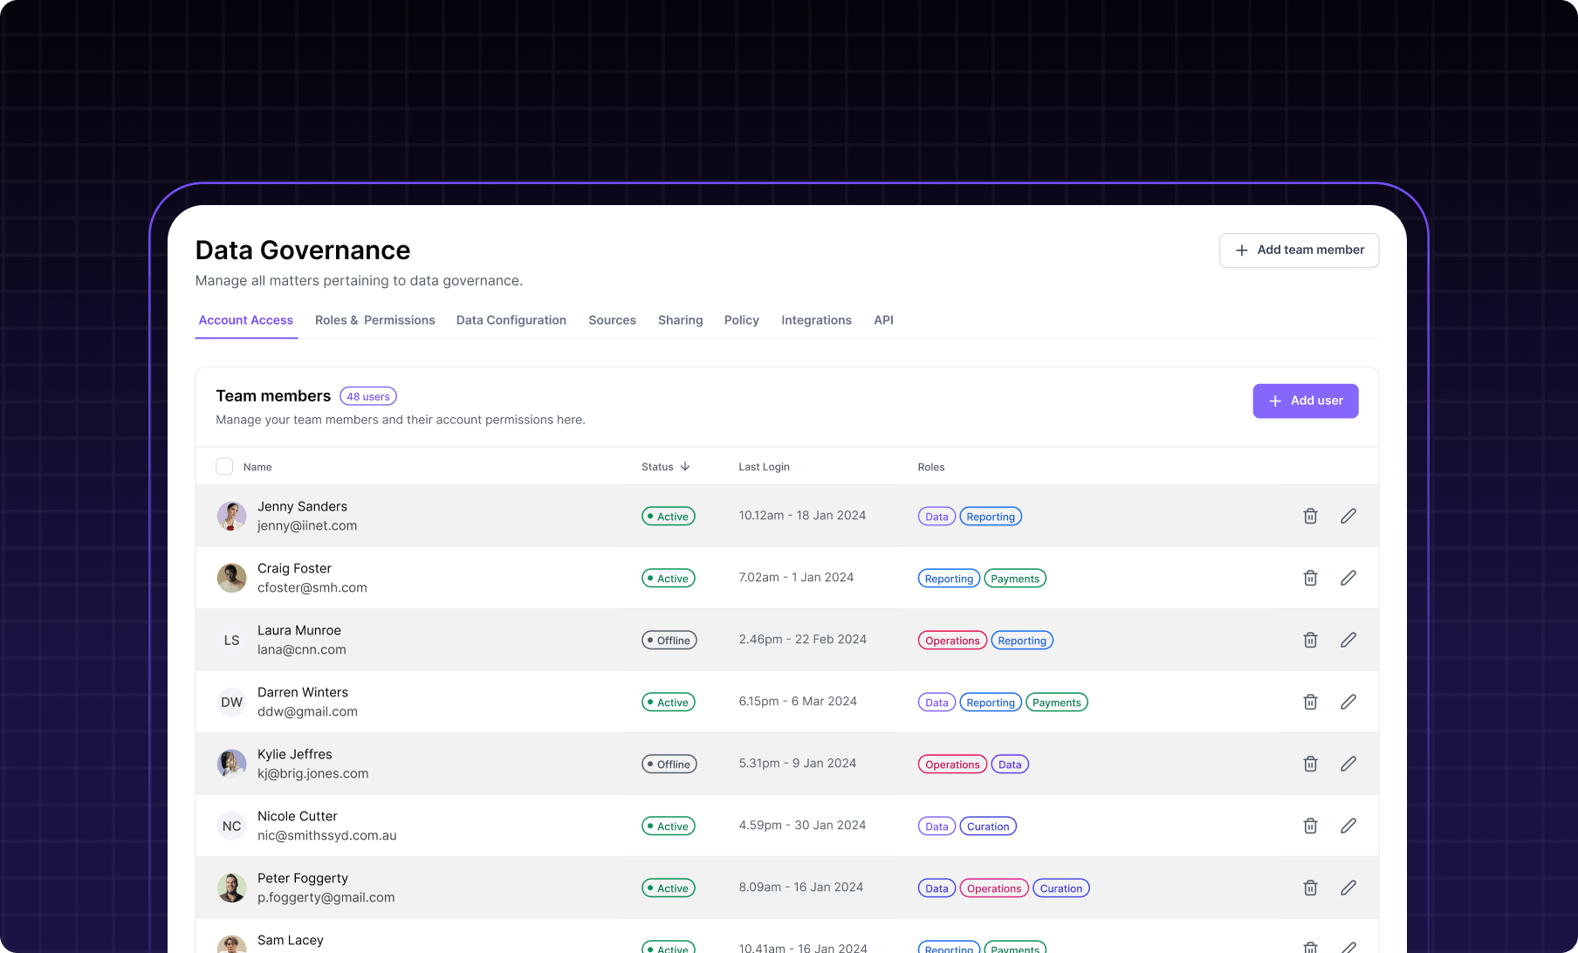Click Craig Foster's profile avatar
The height and width of the screenshot is (953, 1578).
231,578
